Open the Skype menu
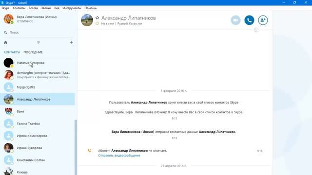This screenshot has height=175, width=312. point(5,8)
